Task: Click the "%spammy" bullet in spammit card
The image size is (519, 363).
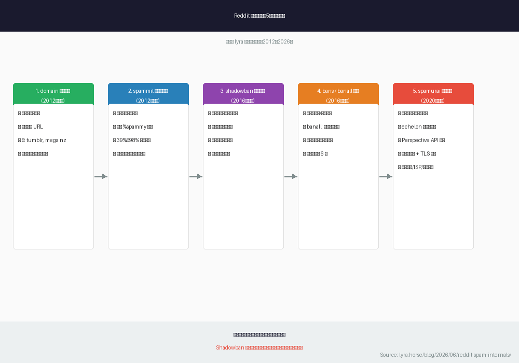Action: (x=133, y=127)
